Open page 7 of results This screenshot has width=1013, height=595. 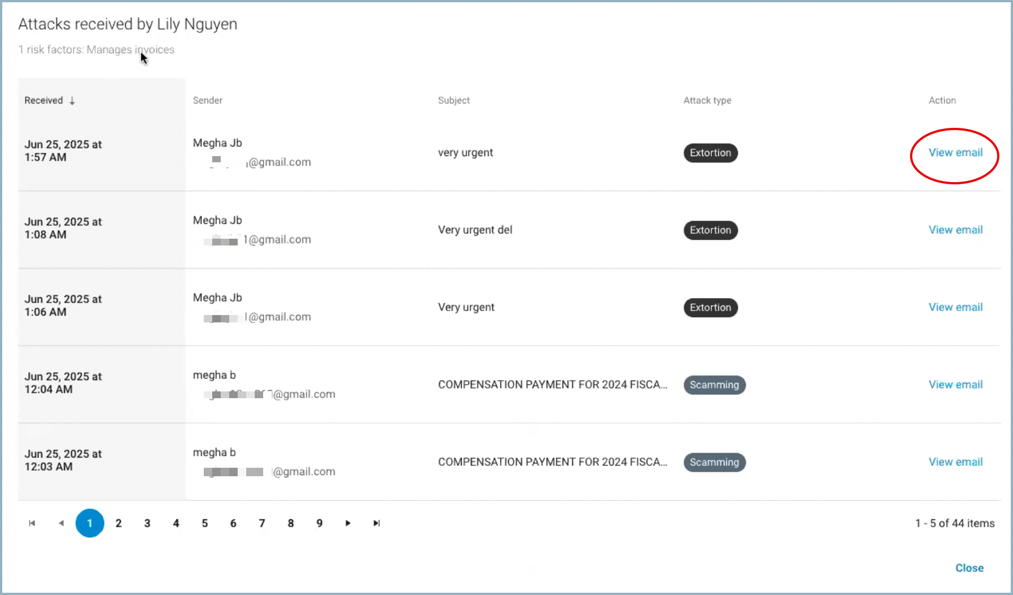[x=262, y=523]
